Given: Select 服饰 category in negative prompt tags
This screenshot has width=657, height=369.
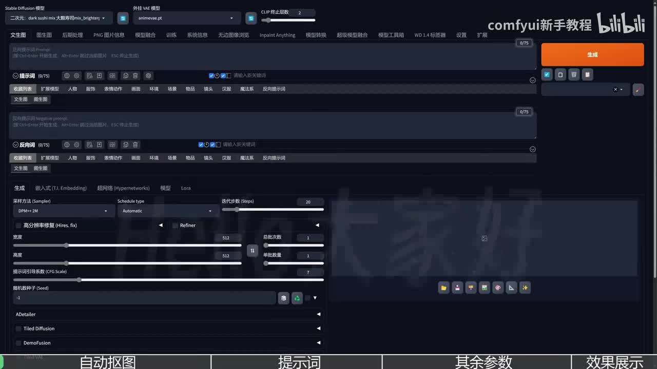Looking at the screenshot, I should point(90,158).
